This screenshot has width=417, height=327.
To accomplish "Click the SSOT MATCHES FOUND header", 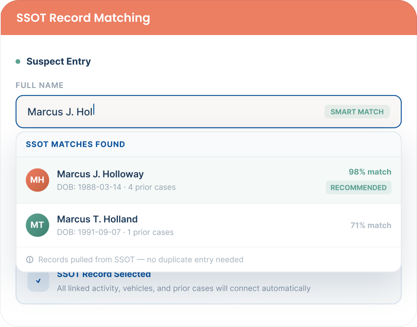I will 75,144.
